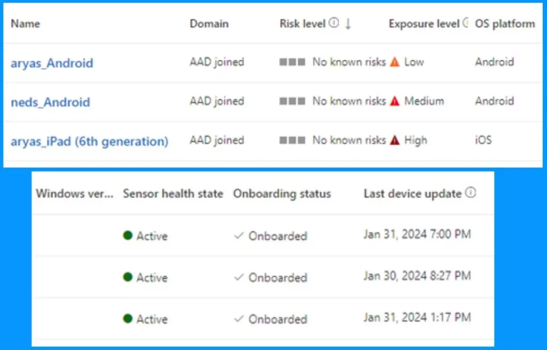Select 'Android' OS platform in neds_Android row
The height and width of the screenshot is (350, 547).
coord(494,101)
